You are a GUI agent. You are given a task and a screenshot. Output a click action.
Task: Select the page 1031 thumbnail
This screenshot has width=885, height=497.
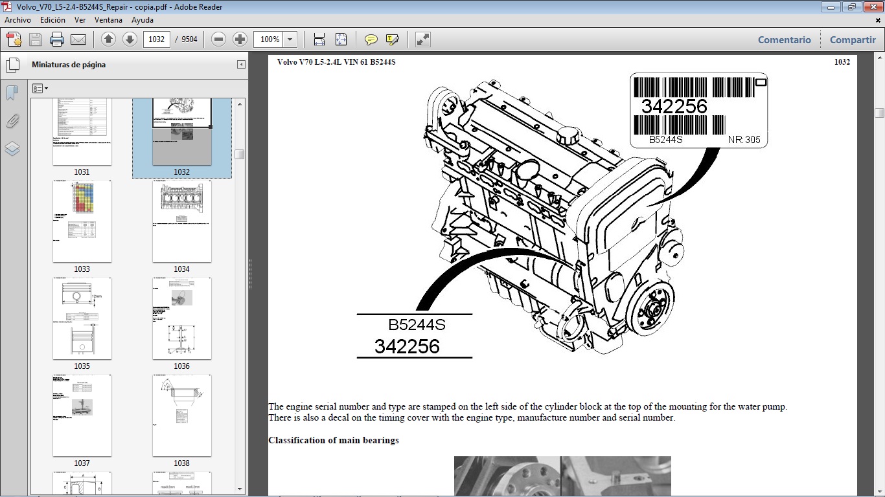coord(82,133)
